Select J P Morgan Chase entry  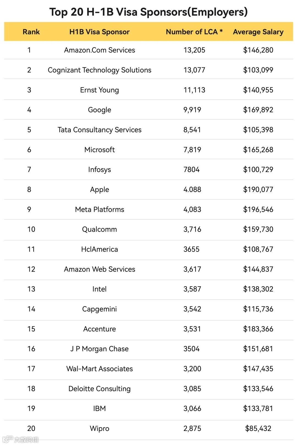[100, 349]
